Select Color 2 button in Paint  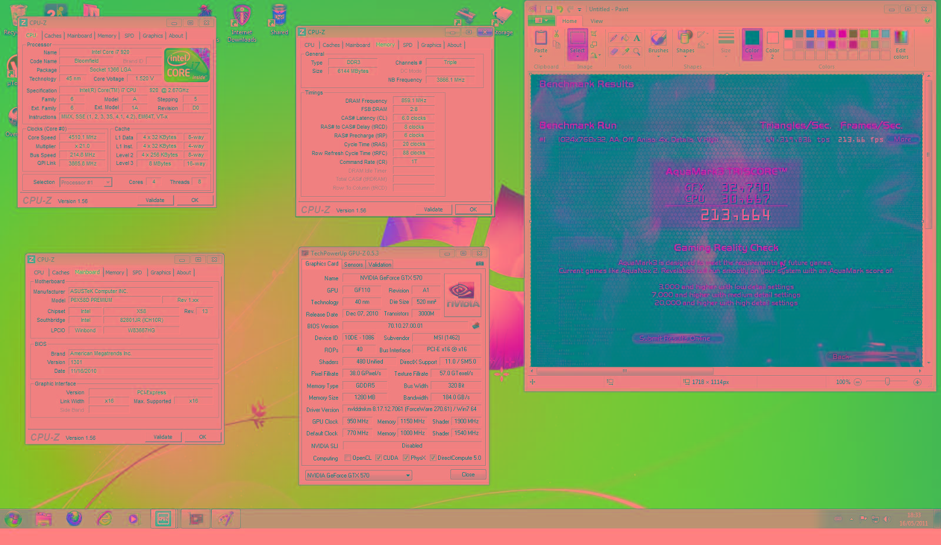tap(773, 45)
